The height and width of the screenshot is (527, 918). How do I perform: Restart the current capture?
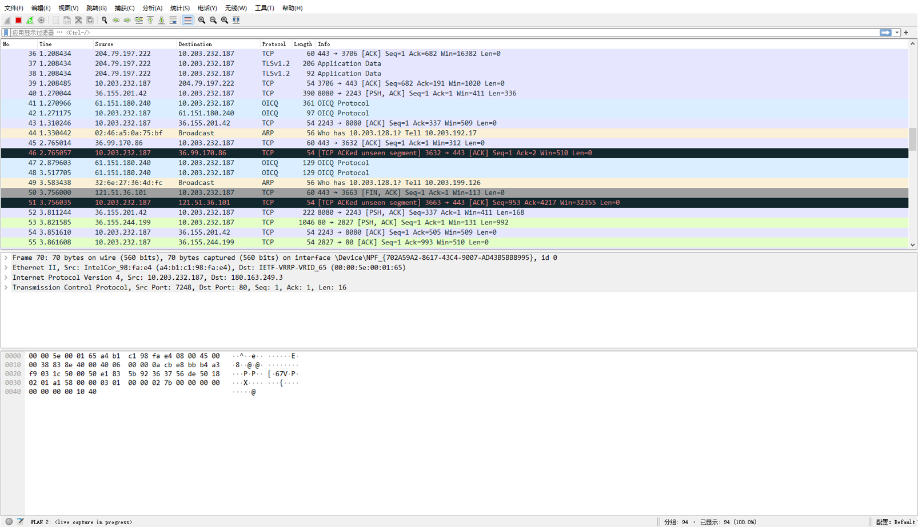[x=30, y=20]
